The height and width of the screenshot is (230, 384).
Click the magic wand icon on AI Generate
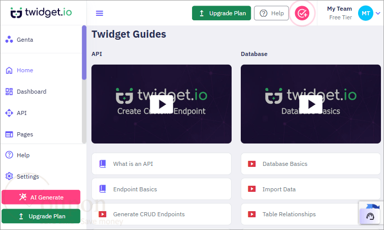[x=23, y=197]
